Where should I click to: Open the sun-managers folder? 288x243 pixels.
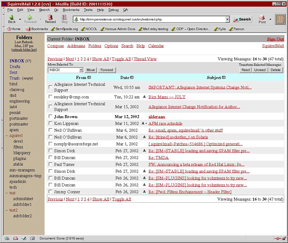coord(22,170)
